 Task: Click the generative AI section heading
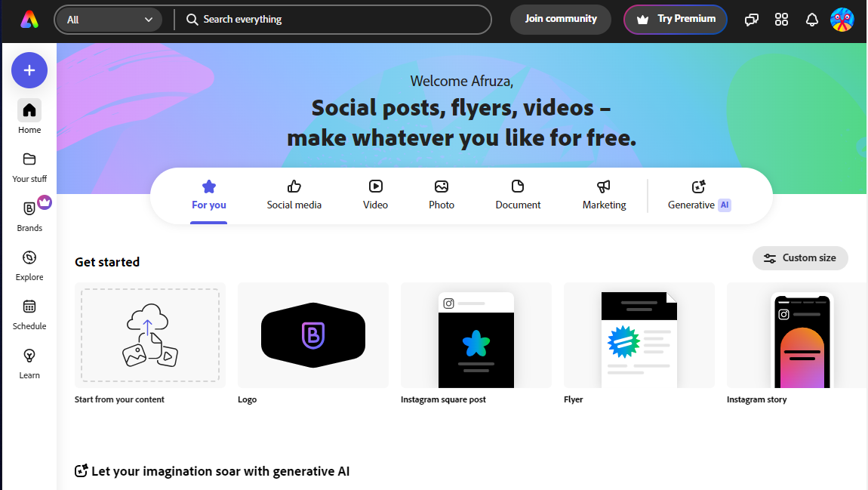[x=212, y=471]
